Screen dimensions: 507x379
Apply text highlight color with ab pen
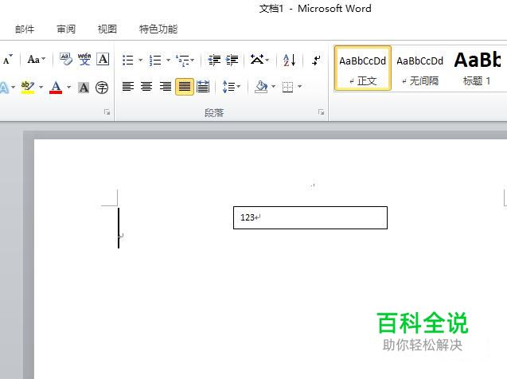click(x=28, y=87)
